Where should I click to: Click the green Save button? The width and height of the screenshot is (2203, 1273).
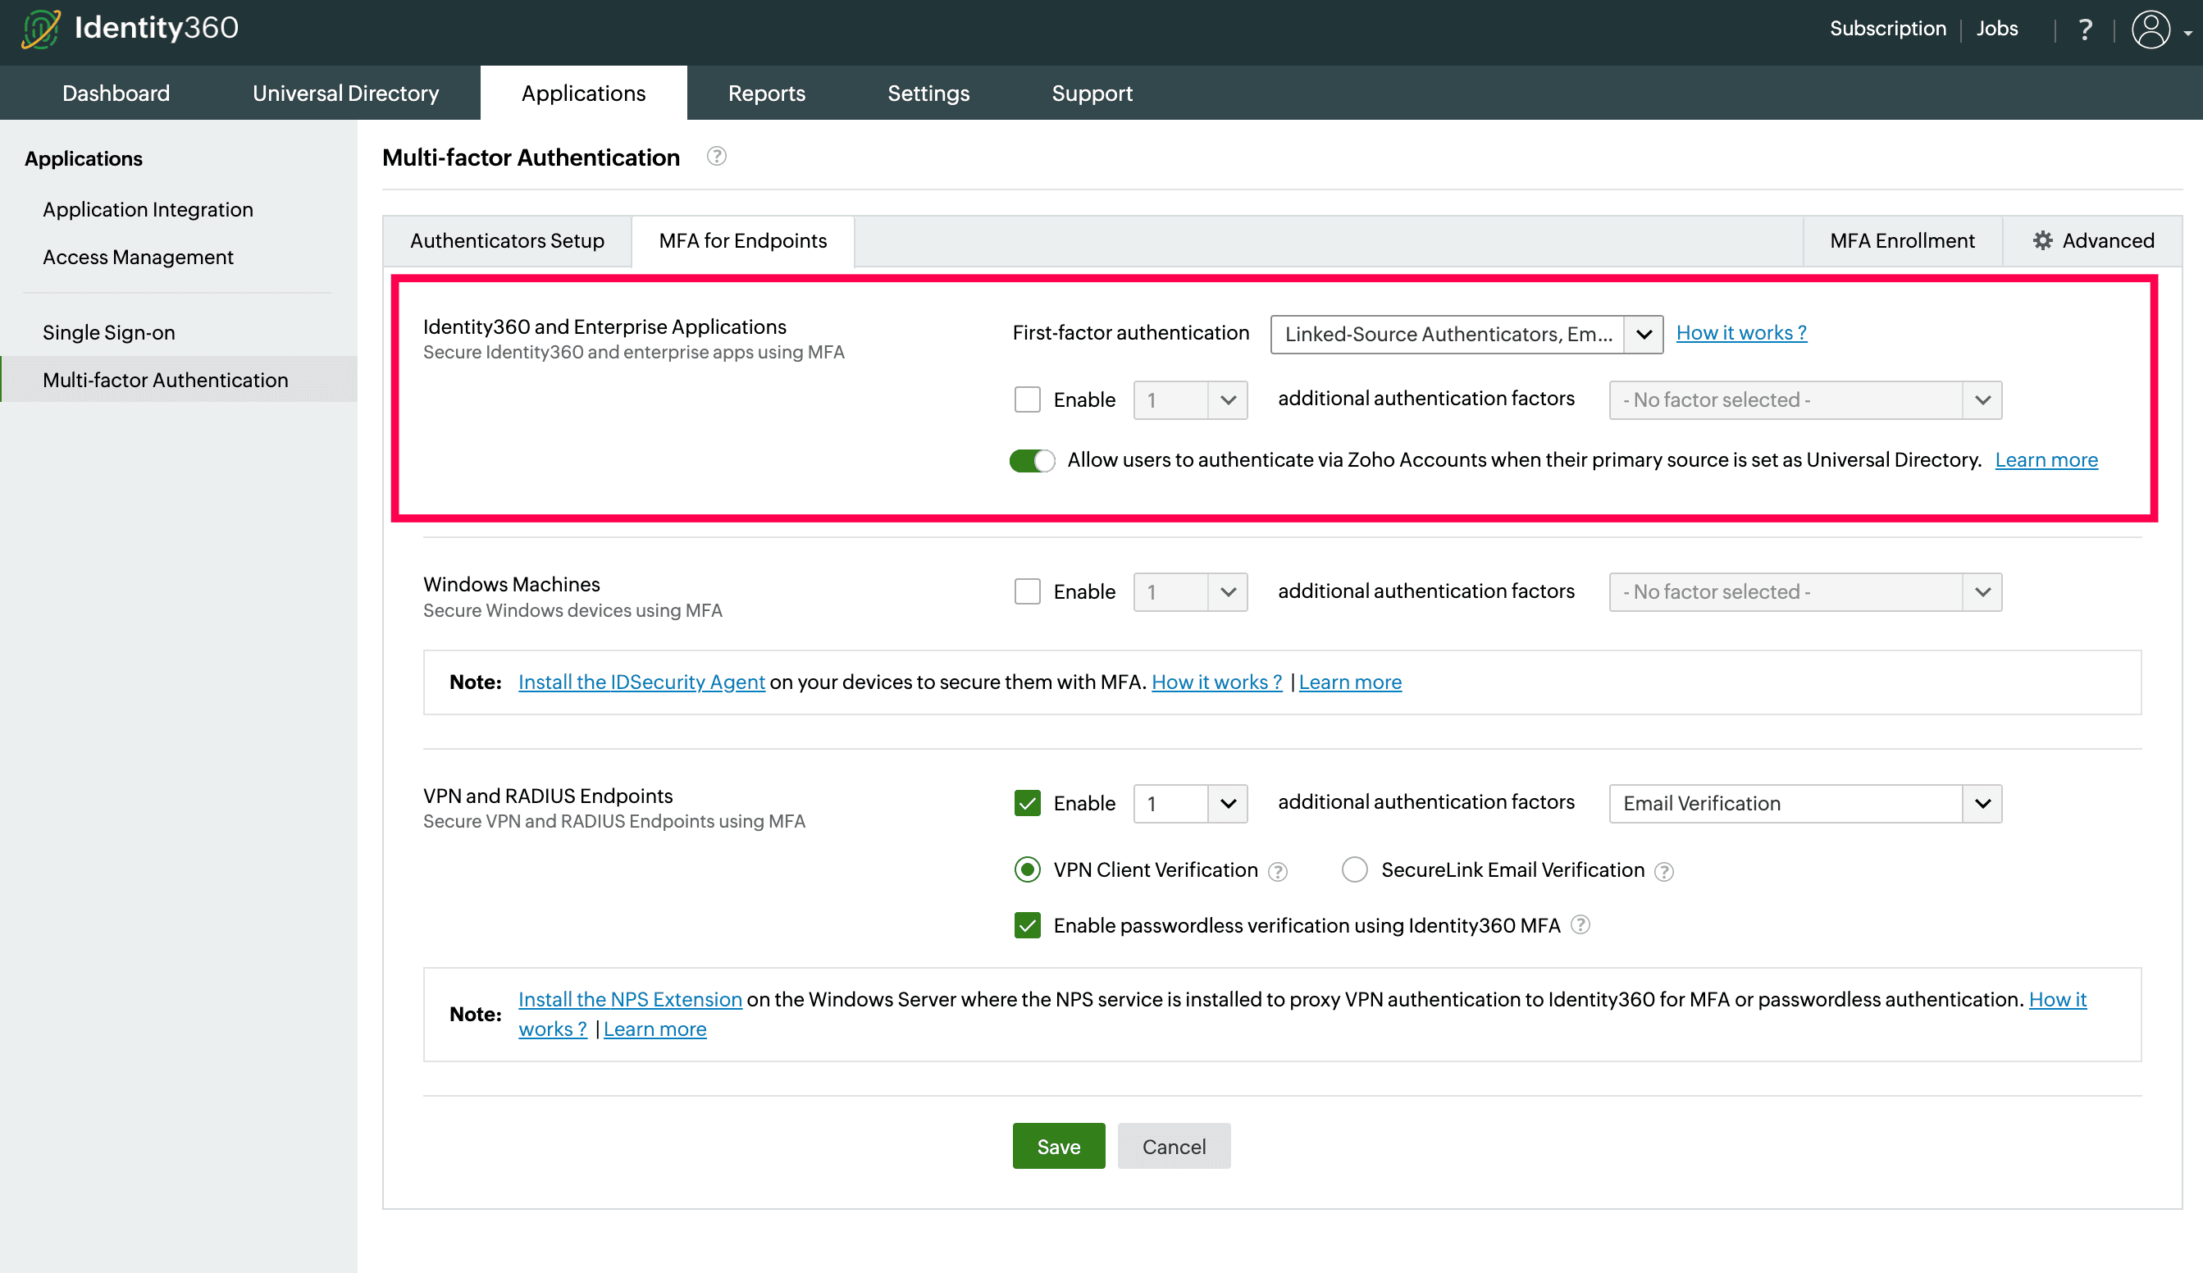(x=1058, y=1146)
